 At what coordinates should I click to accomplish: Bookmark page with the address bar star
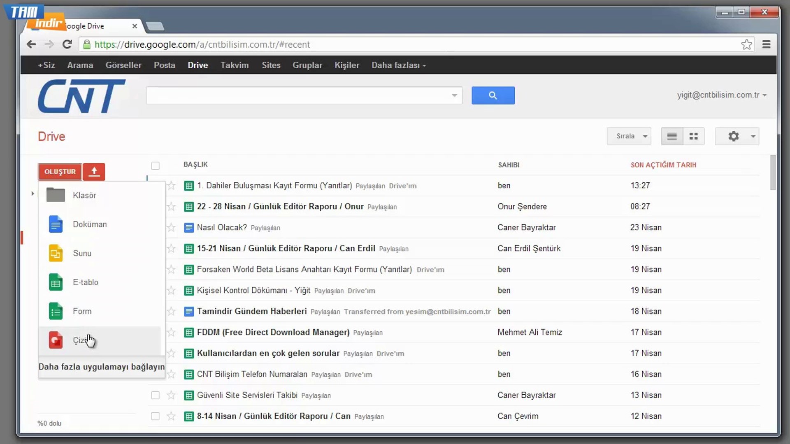[x=746, y=44]
